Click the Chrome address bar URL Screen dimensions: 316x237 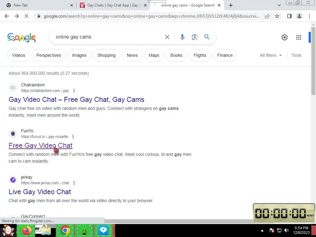click(x=151, y=16)
